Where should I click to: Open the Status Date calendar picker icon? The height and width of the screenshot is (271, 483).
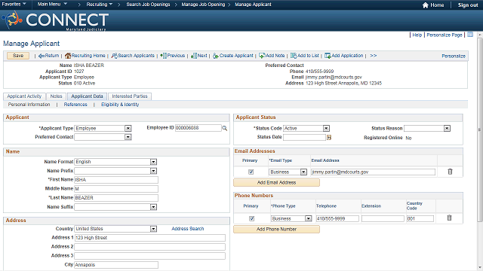pyautogui.click(x=329, y=137)
